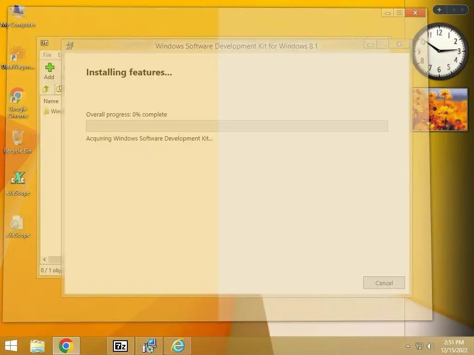This screenshot has height=355, width=474.
Task: Open Google Chrome desktop shortcut
Action: (18, 103)
